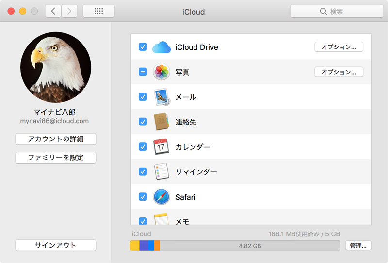Go forward with the right arrow
This screenshot has height=263, width=388.
pos(69,11)
